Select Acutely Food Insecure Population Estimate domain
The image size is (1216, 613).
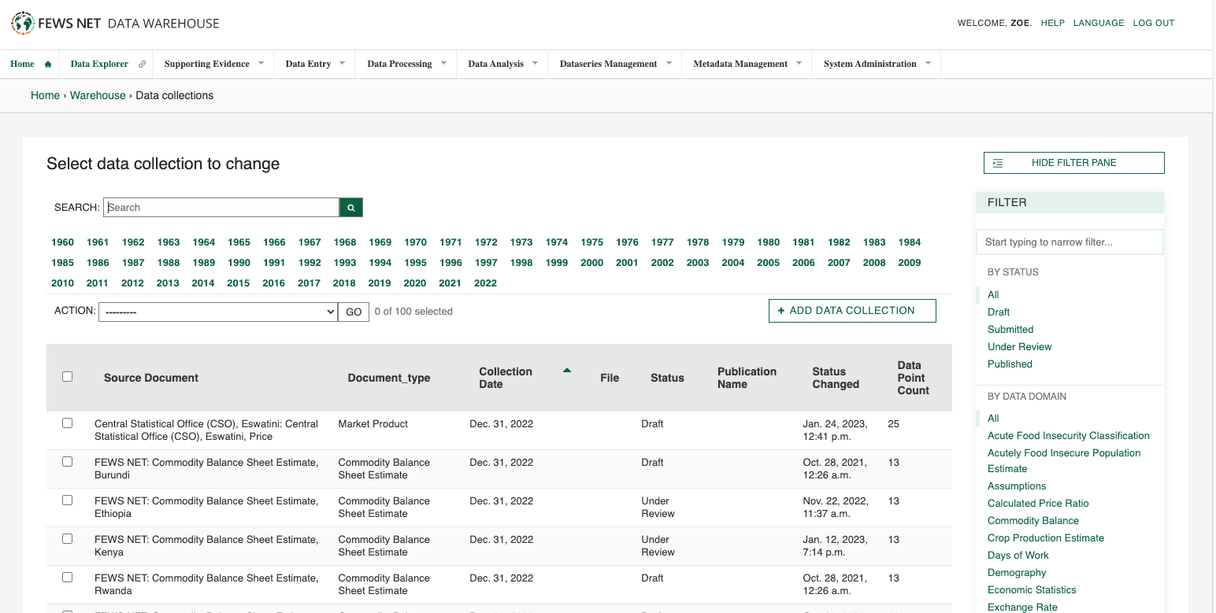click(x=1064, y=460)
